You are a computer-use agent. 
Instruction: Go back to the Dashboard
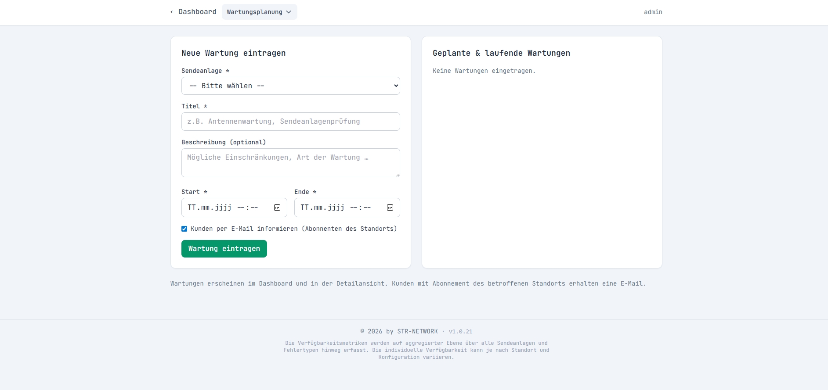pyautogui.click(x=193, y=12)
